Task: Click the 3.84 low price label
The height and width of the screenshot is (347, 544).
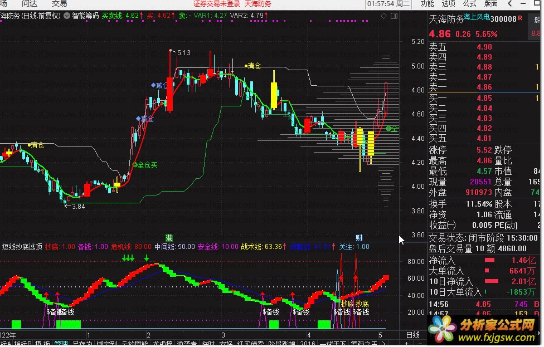Action: click(x=79, y=206)
